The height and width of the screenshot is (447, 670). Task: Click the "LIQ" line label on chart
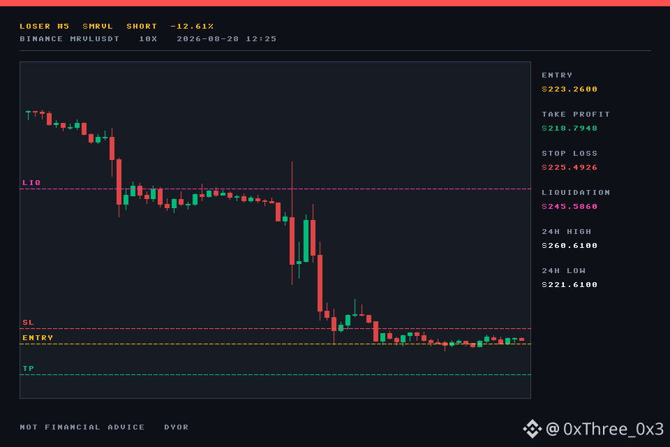click(31, 183)
